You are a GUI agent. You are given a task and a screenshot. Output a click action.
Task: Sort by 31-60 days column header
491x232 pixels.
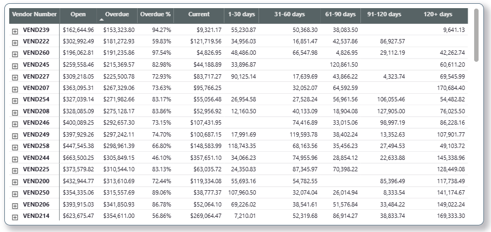click(x=289, y=15)
